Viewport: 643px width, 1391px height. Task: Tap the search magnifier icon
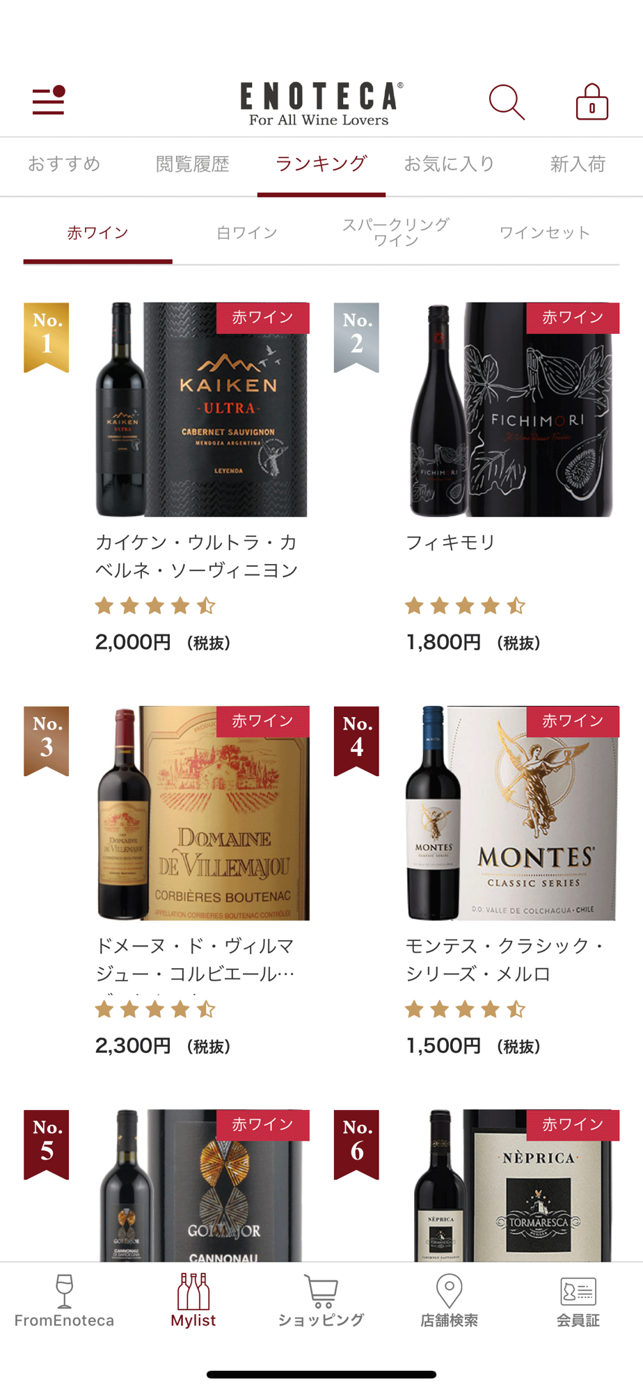[507, 102]
